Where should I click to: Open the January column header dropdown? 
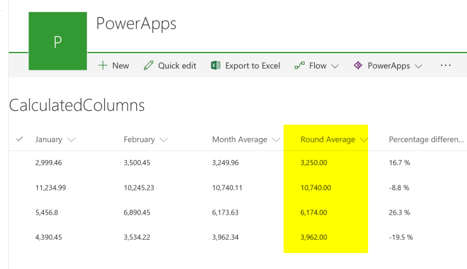click(71, 140)
